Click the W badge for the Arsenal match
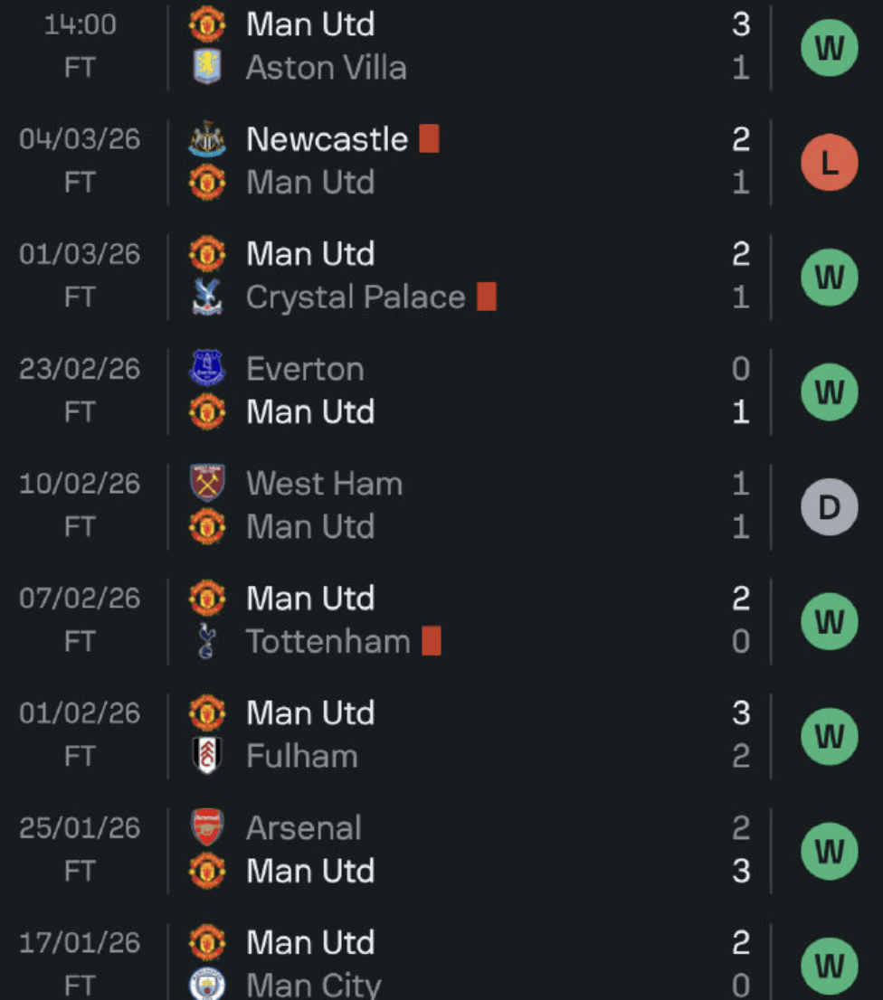This screenshot has width=883, height=1000. pos(829,851)
